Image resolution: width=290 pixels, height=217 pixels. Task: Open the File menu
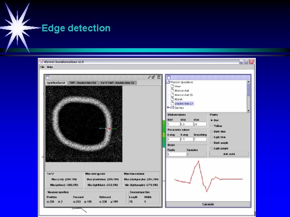(x=42, y=67)
